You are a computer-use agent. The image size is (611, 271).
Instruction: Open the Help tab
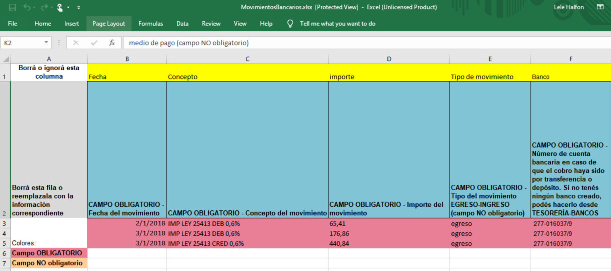(x=266, y=24)
